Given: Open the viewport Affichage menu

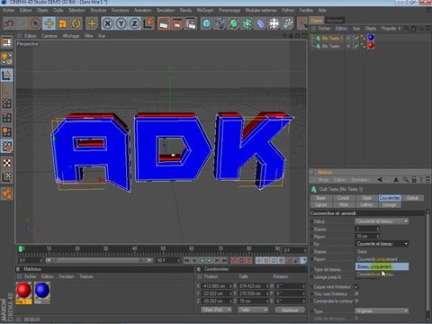Looking at the screenshot, I should pyautogui.click(x=71, y=36).
